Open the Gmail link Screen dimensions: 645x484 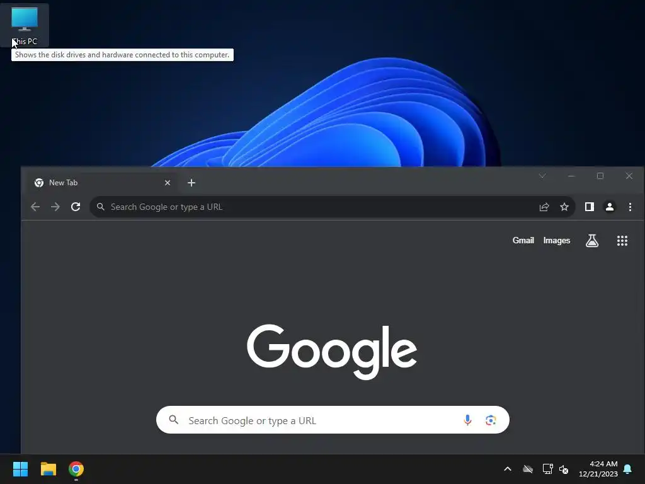[523, 240]
